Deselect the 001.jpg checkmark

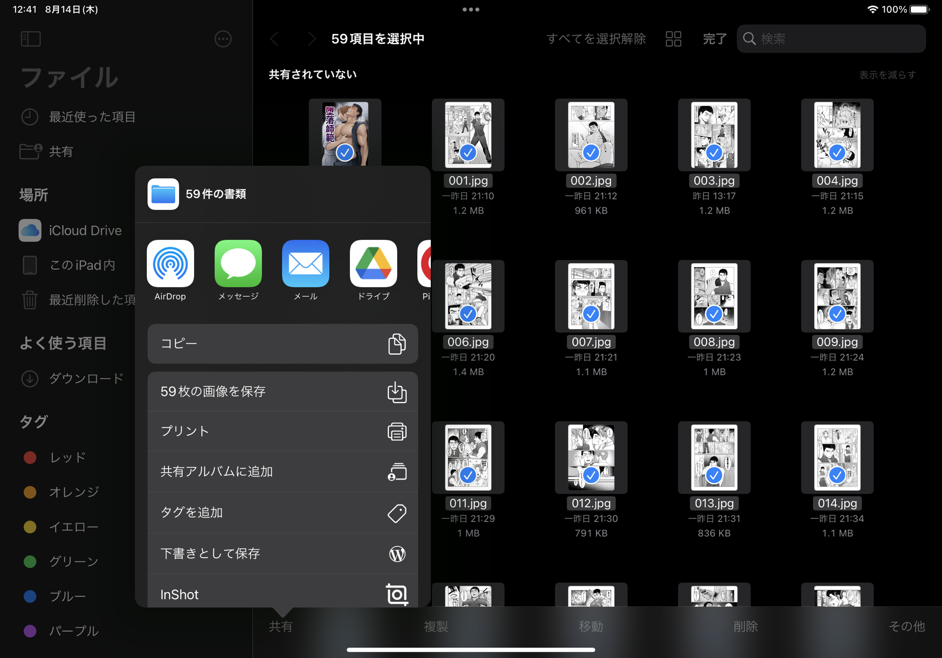tap(468, 153)
